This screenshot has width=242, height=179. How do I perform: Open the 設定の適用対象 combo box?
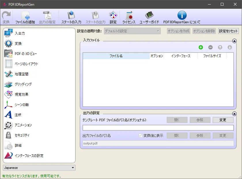(x=132, y=31)
